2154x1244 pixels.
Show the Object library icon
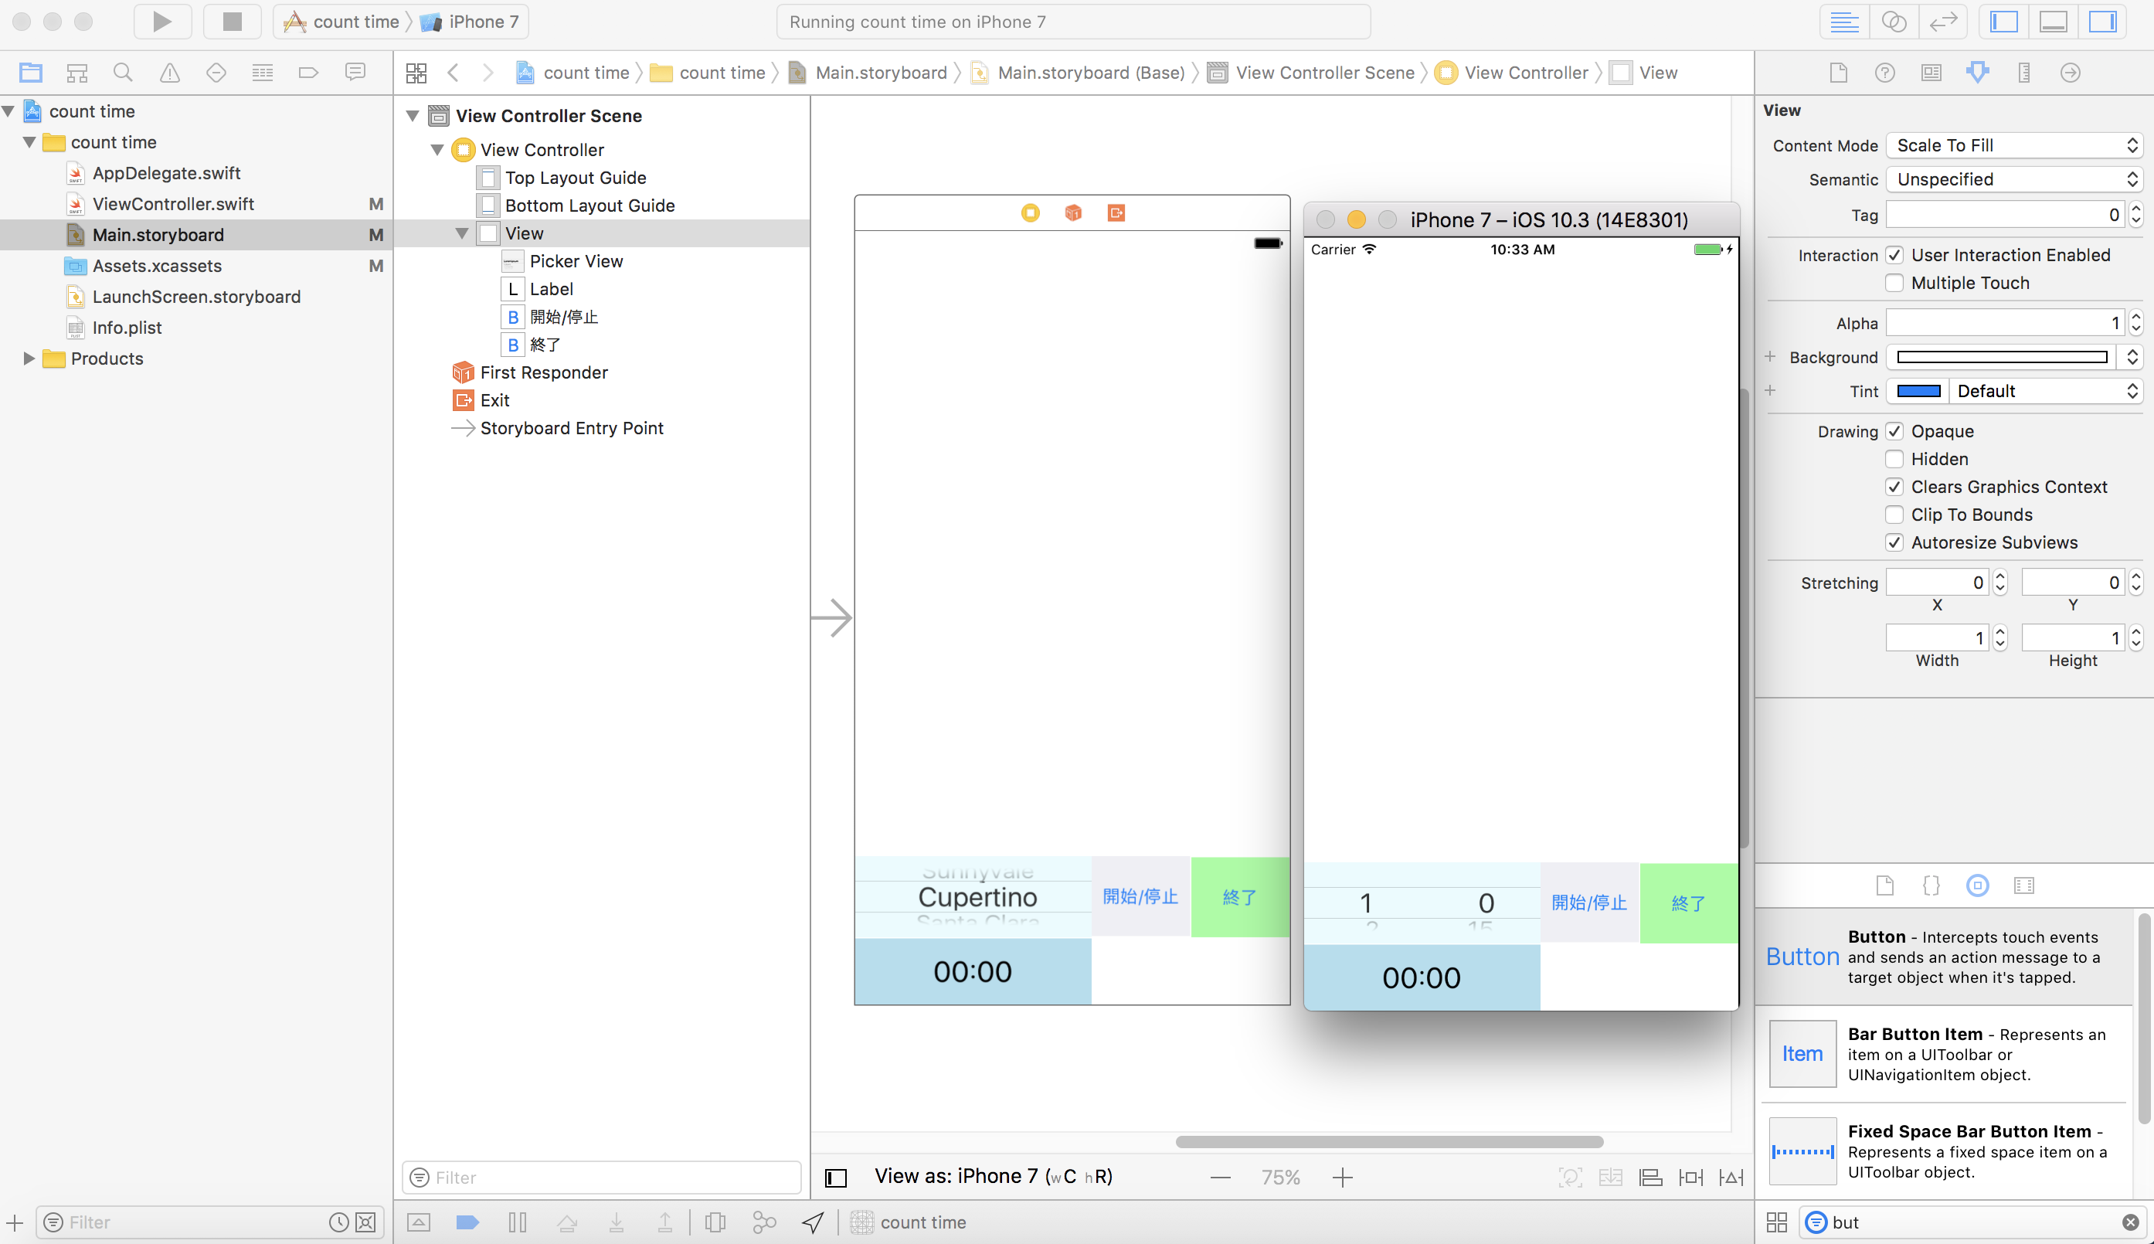click(1977, 885)
